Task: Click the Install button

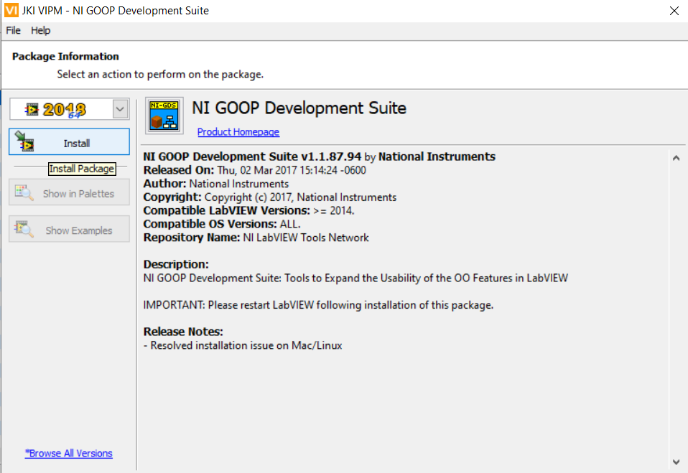Action: pos(70,141)
